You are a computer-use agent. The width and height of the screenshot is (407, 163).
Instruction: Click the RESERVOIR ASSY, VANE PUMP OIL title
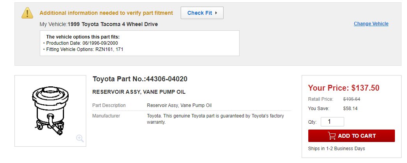[139, 92]
